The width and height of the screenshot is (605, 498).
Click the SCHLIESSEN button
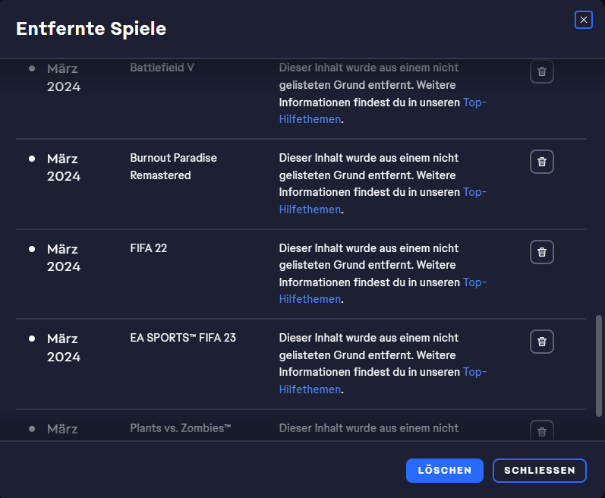539,471
